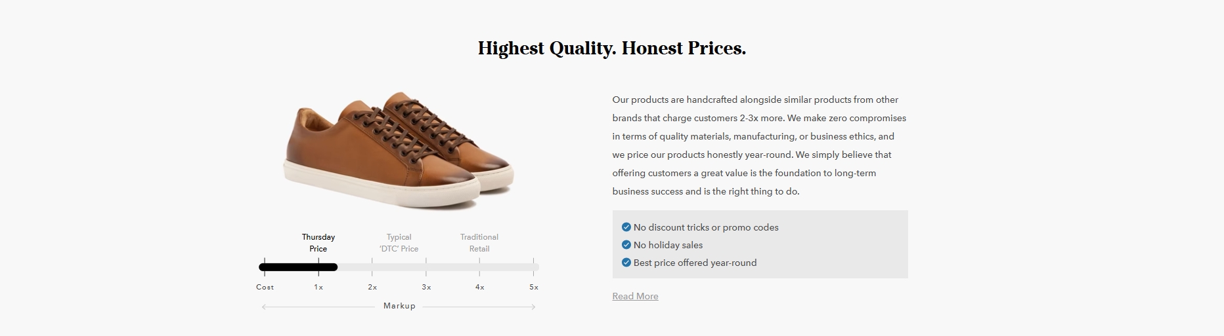Click the checkmark icon beside discount tricks

click(x=626, y=227)
